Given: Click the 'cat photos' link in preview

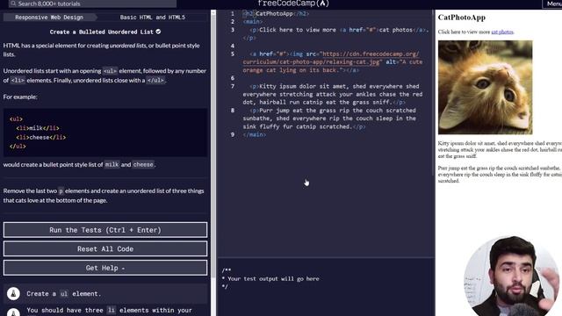Looking at the screenshot, I should coord(501,32).
